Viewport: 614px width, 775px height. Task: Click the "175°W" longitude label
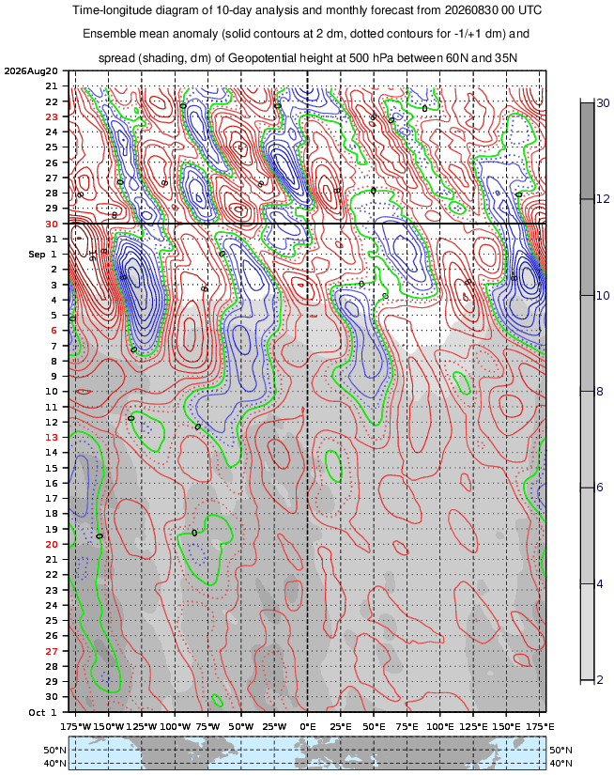click(x=76, y=726)
